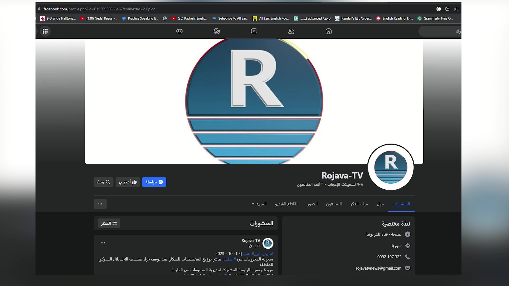Open the Gaming tab icon
The width and height of the screenshot is (509, 286).
179,31
